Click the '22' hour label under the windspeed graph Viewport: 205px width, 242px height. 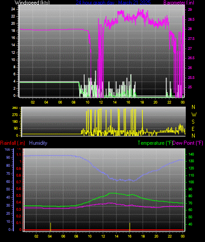coord(169,102)
